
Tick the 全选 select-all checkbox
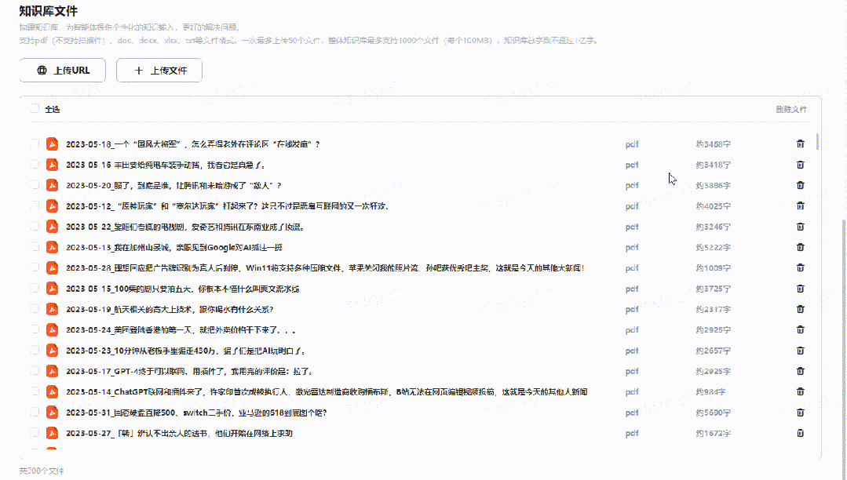35,108
